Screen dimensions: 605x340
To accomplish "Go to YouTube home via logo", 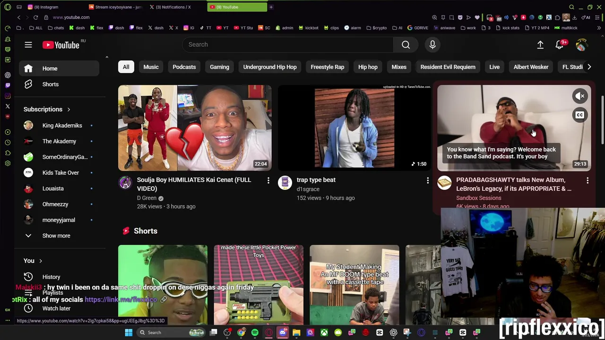I will (x=60, y=45).
